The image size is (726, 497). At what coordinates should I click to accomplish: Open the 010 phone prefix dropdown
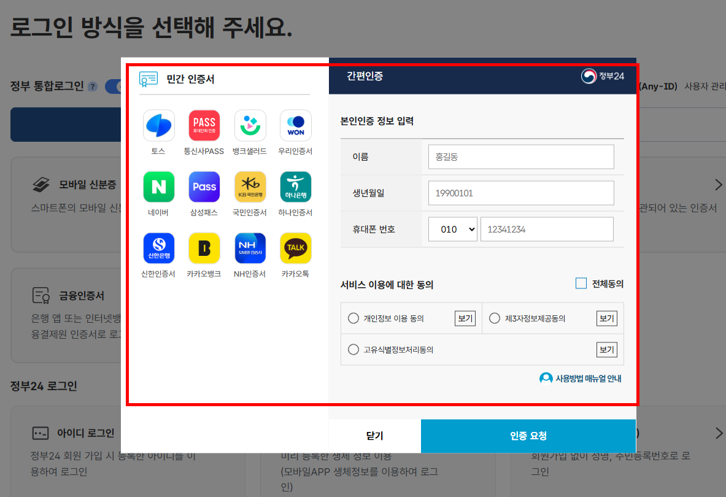click(x=453, y=229)
